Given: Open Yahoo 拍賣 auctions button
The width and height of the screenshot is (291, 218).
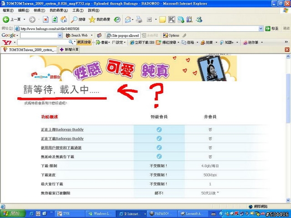Looking at the screenshot, I should 207,42.
